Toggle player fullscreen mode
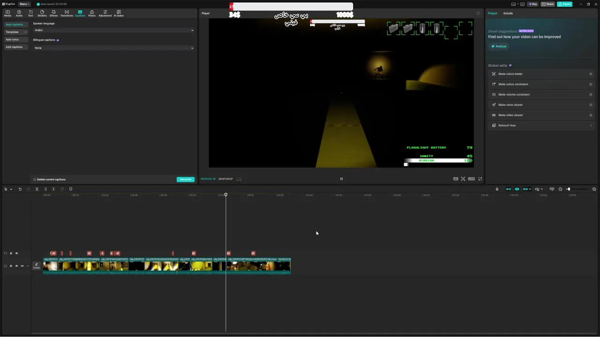The height and width of the screenshot is (337, 600). click(x=480, y=179)
